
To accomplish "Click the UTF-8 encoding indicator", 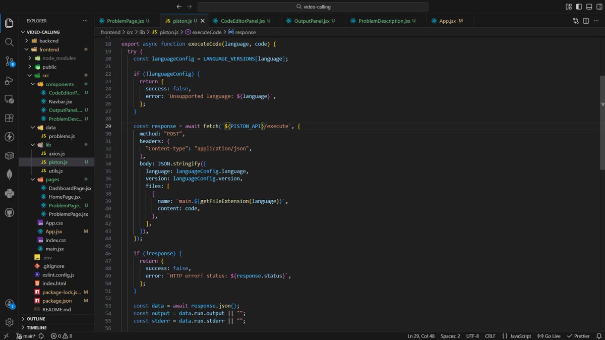I will [x=473, y=336].
